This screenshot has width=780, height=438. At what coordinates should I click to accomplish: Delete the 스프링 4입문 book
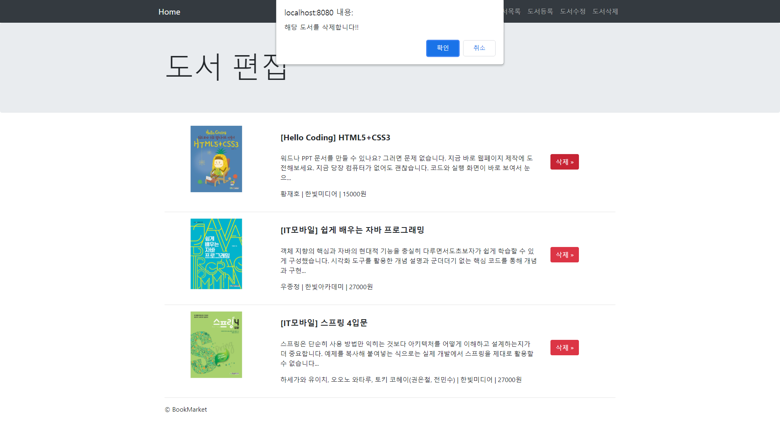[x=564, y=348]
